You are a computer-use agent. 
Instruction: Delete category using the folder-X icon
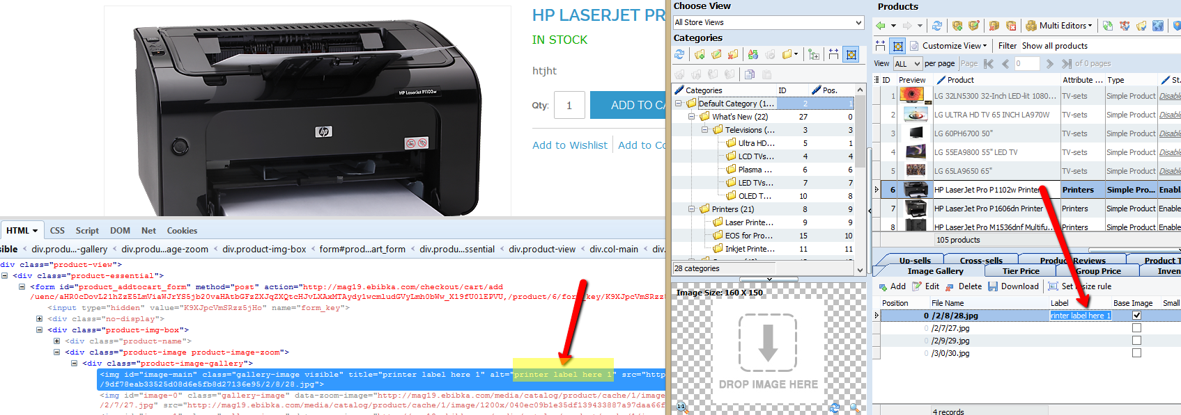click(733, 54)
